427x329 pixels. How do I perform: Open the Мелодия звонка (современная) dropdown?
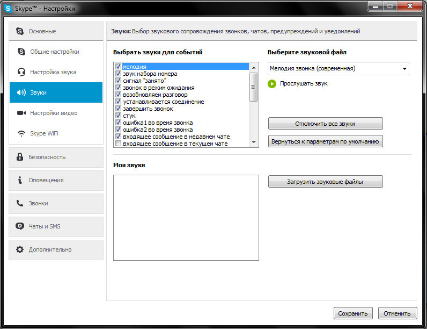(x=338, y=68)
